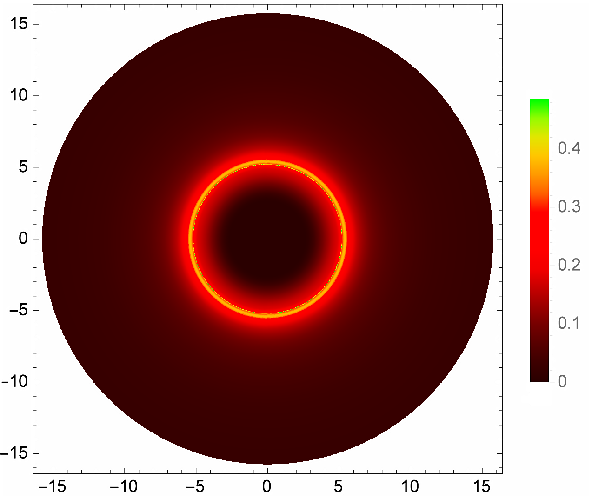Click the horizontal axis tick label −5
Viewport: 592px width, 499px height.
tap(195, 487)
